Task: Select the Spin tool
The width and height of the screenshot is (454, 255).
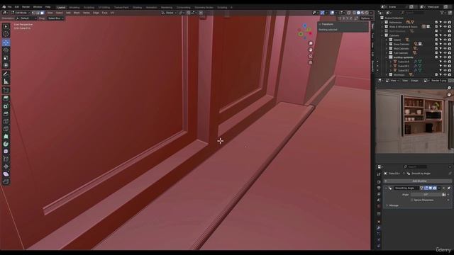Action: coord(6,144)
